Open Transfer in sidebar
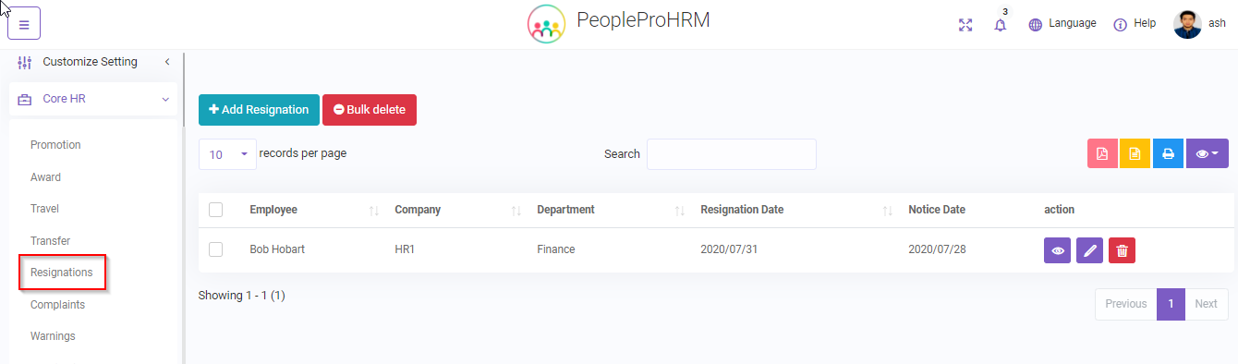The height and width of the screenshot is (364, 1238). click(x=50, y=241)
